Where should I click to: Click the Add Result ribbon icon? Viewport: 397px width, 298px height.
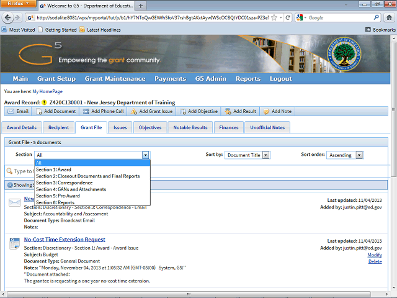pos(228,111)
